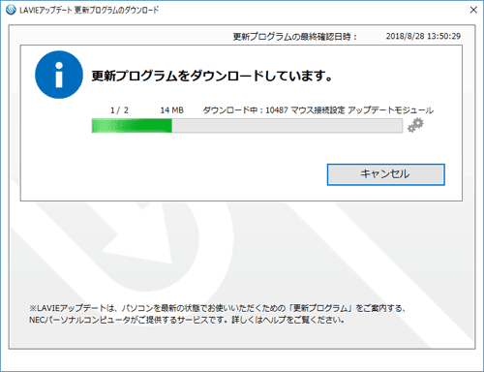This screenshot has height=372, width=484.
Task: Click the NECパーソナルコンピュータ footnote line
Action: click(x=187, y=320)
